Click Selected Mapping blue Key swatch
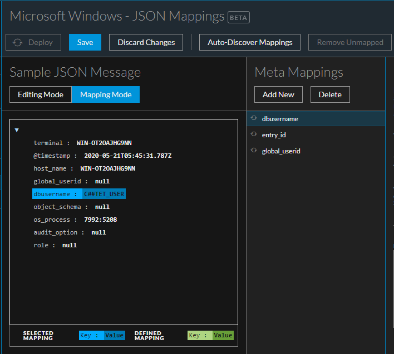The height and width of the screenshot is (354, 394). click(x=91, y=336)
